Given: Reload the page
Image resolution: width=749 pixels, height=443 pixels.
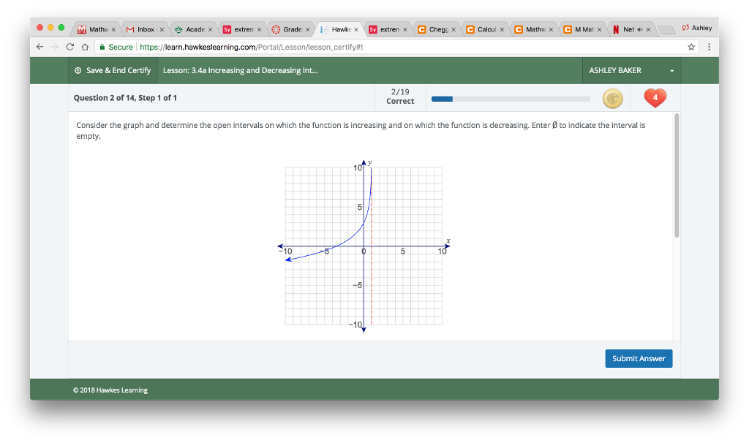Looking at the screenshot, I should 69,45.
